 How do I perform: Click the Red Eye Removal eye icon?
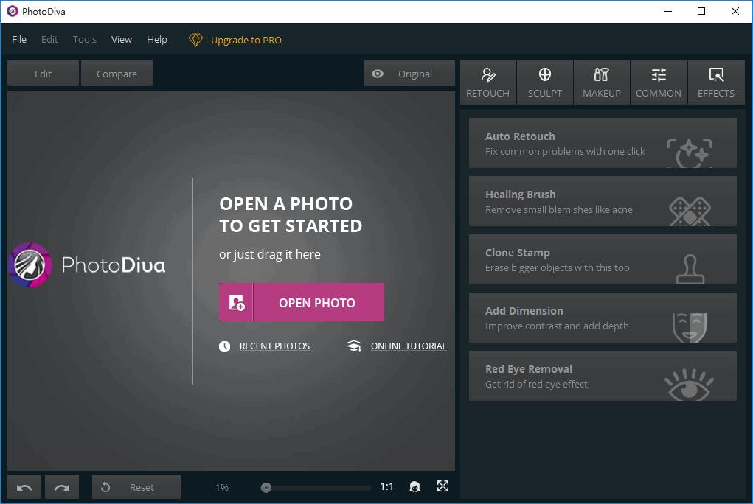pos(689,385)
